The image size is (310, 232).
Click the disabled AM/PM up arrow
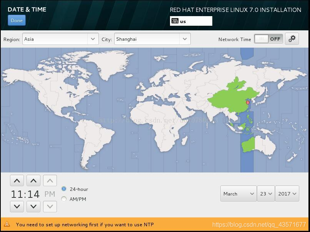point(50,181)
